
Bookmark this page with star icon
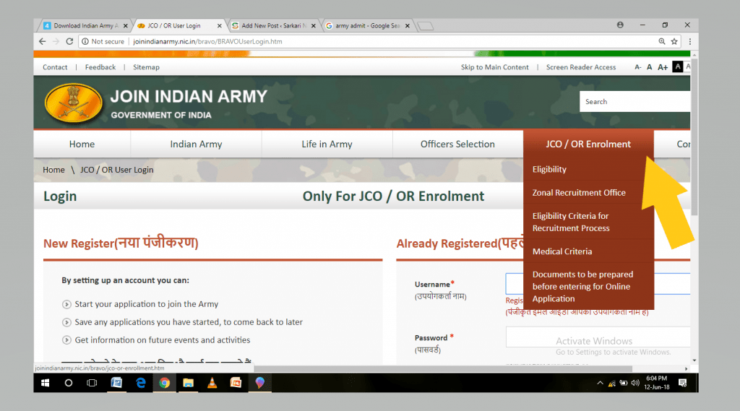(674, 41)
